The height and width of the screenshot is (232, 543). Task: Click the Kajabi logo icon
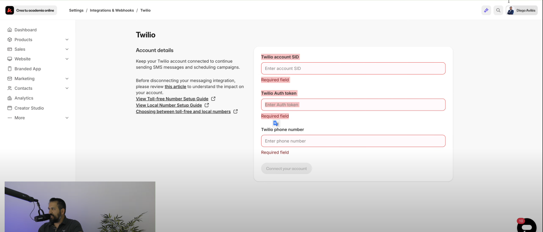tap(10, 10)
